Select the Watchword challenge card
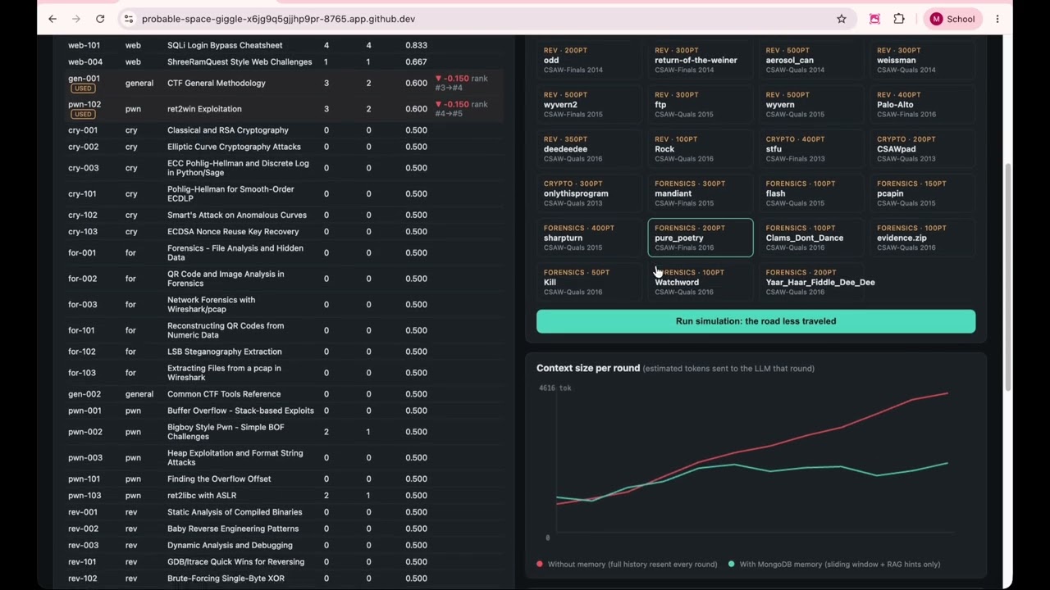1050x590 pixels. point(701,282)
